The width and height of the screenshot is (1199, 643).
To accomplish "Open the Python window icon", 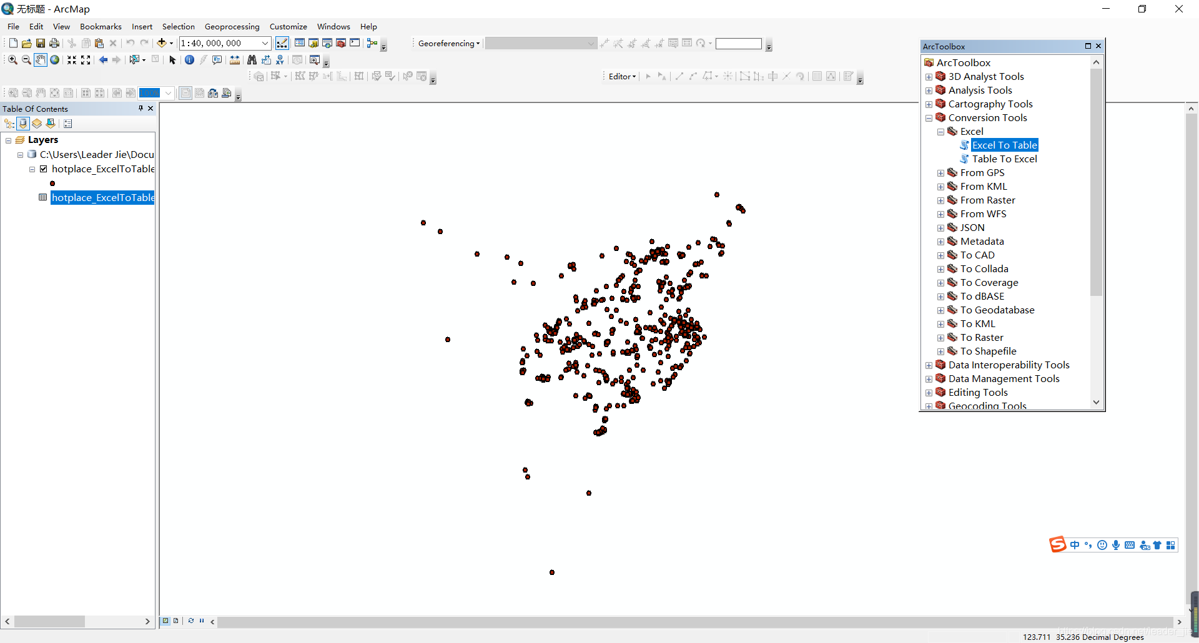I will click(x=355, y=43).
